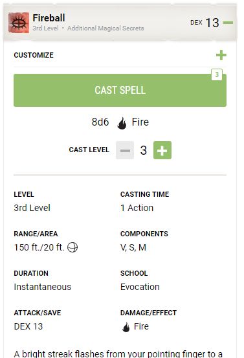Click the 8d6 damage dice text
This screenshot has height=358, width=244.
pos(100,122)
